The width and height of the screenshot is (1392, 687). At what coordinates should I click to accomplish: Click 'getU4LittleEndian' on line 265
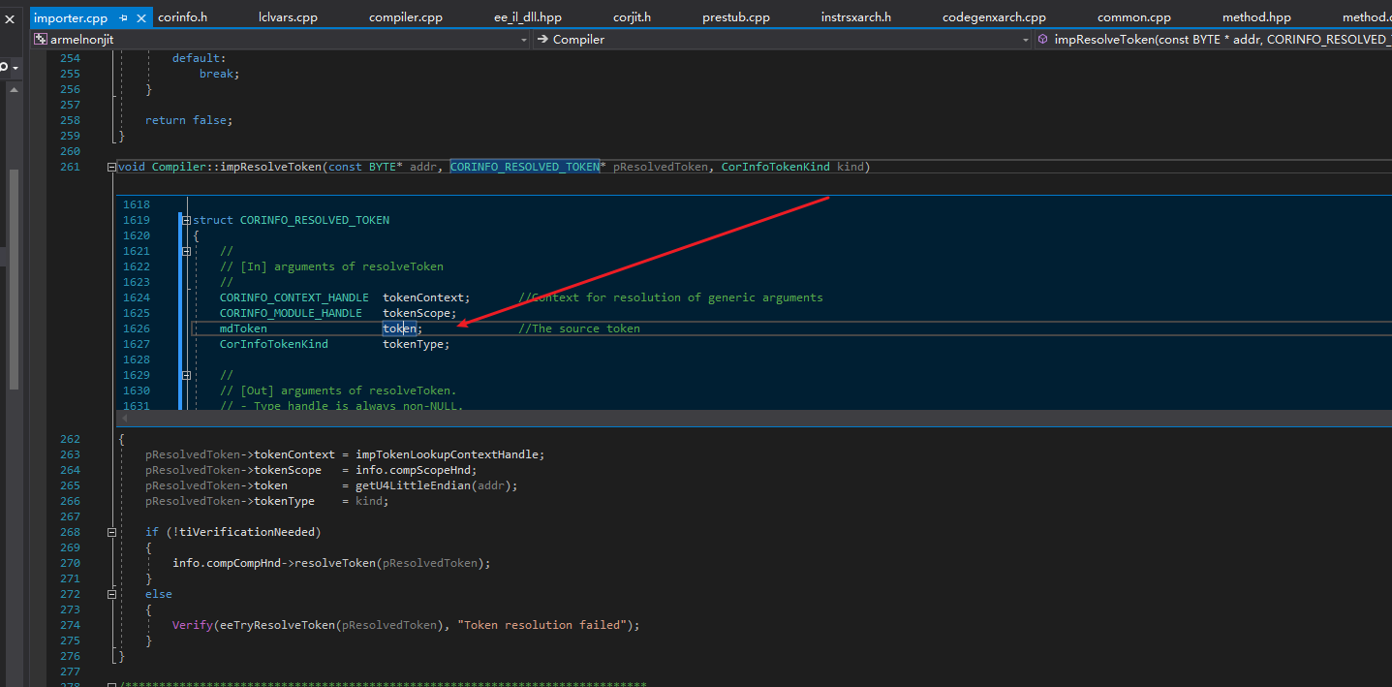413,485
